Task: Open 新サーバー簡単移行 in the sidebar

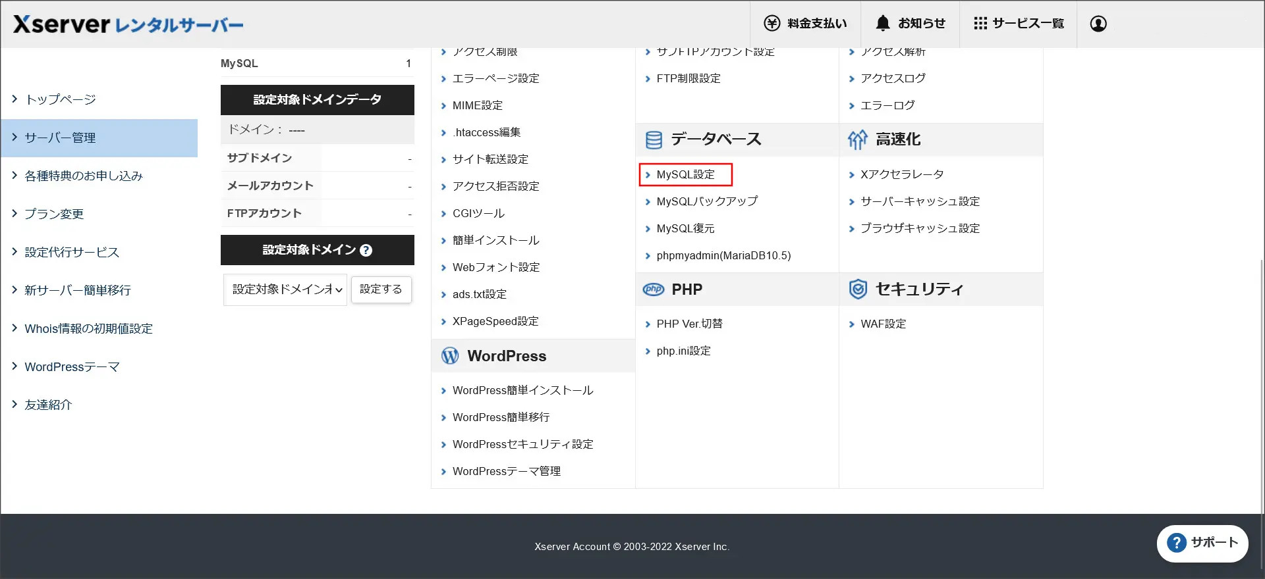Action: click(78, 291)
